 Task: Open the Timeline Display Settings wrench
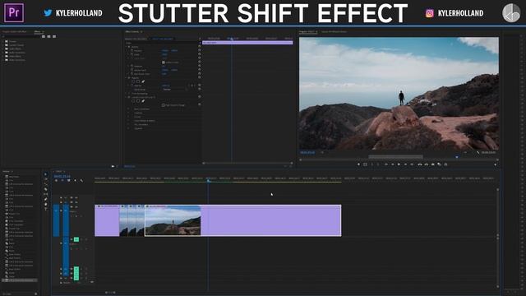(81, 181)
